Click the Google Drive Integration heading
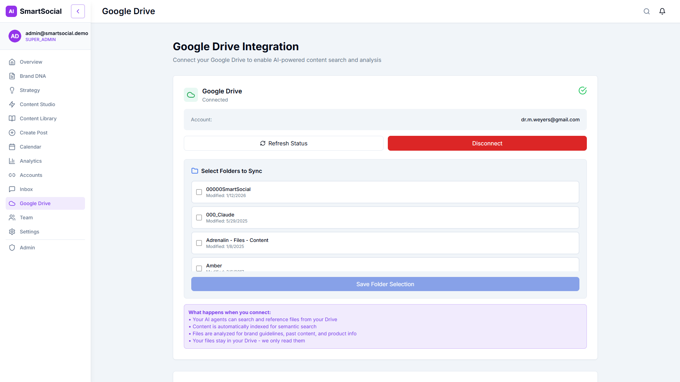680x382 pixels. (x=236, y=46)
